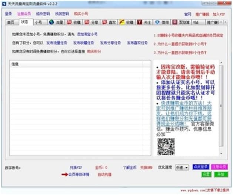Open the yellow-icon 收藏 tab
233x195 pixels.
point(127,22)
